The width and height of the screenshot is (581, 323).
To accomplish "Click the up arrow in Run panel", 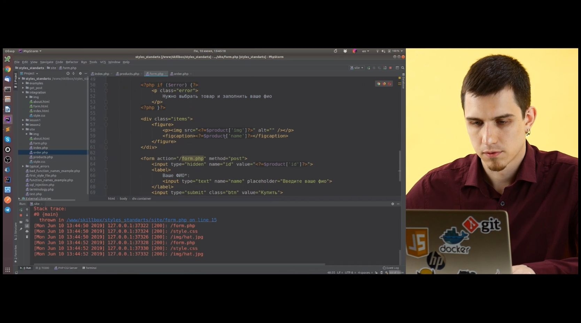I will click(27, 210).
